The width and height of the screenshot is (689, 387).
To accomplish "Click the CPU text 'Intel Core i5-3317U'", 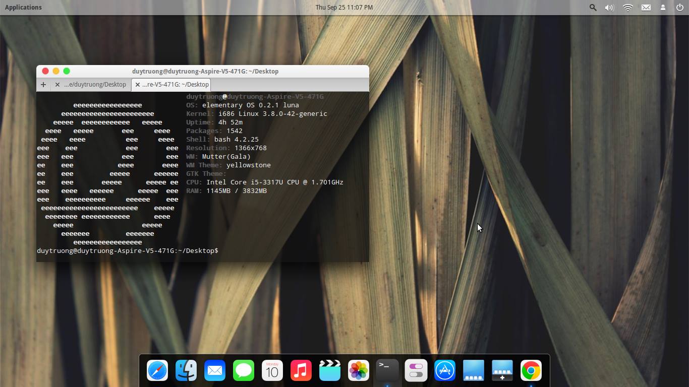I will tap(245, 182).
